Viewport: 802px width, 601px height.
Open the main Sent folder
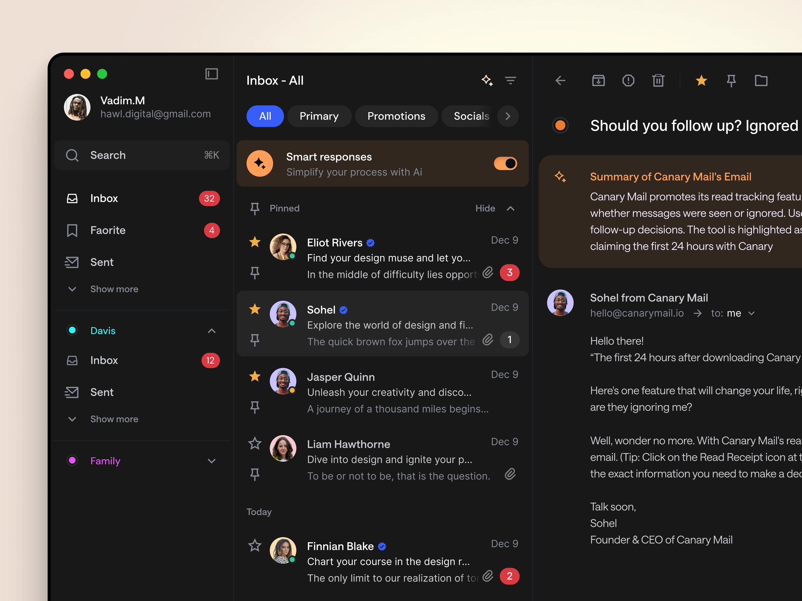coord(142,262)
